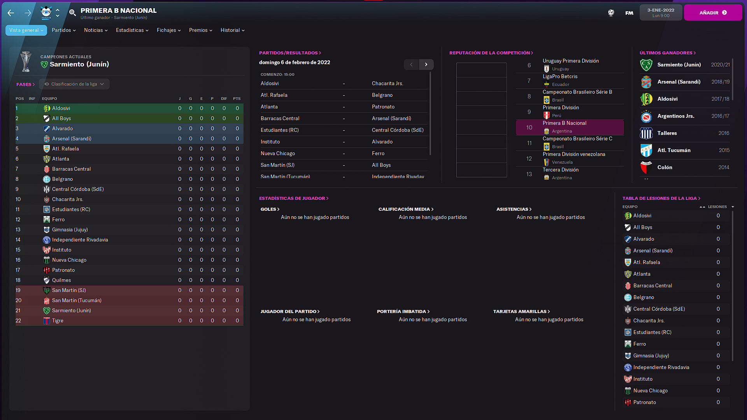Select Campeonato Brasileiro Série B in reputation list
This screenshot has width=747, height=420.
tap(570, 96)
